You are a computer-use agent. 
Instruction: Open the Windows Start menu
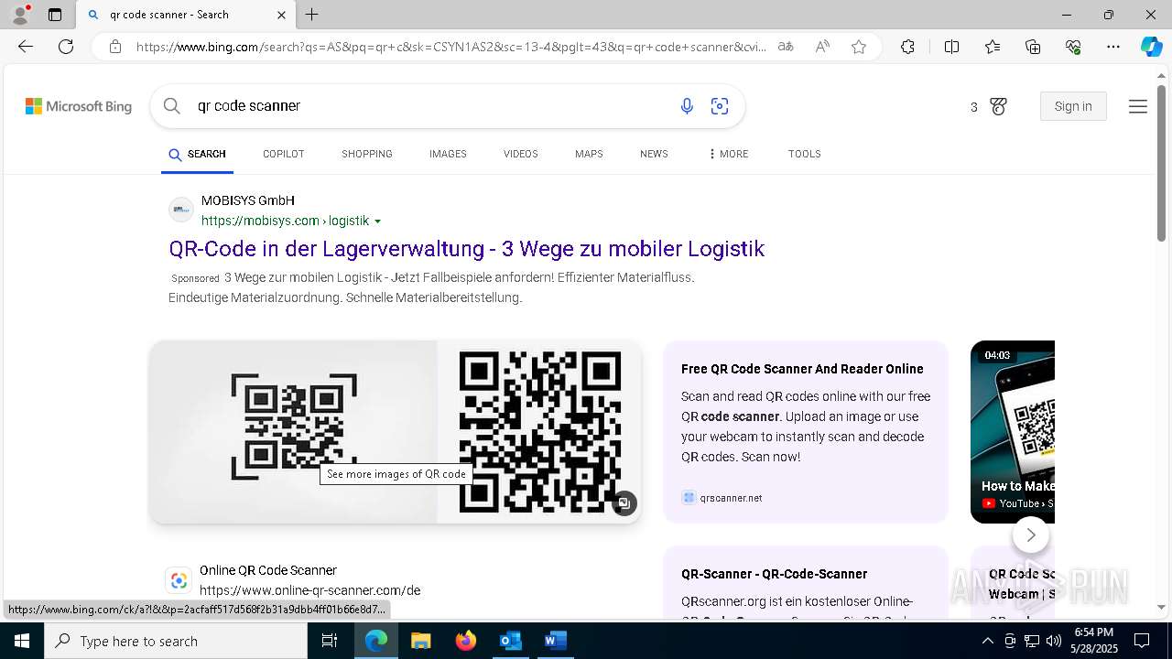tap(22, 641)
